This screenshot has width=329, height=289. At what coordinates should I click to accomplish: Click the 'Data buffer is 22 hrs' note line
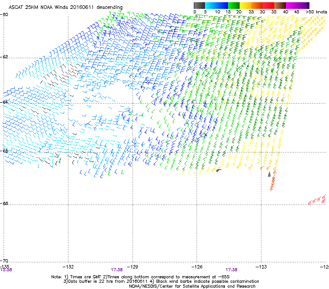tap(161, 281)
